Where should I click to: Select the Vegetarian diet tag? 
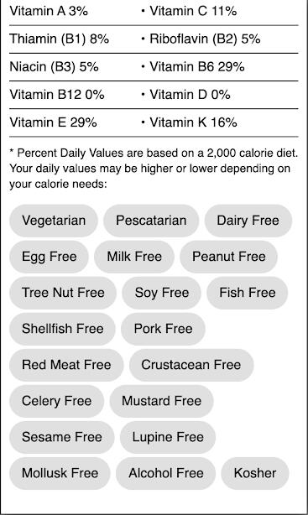(x=54, y=221)
